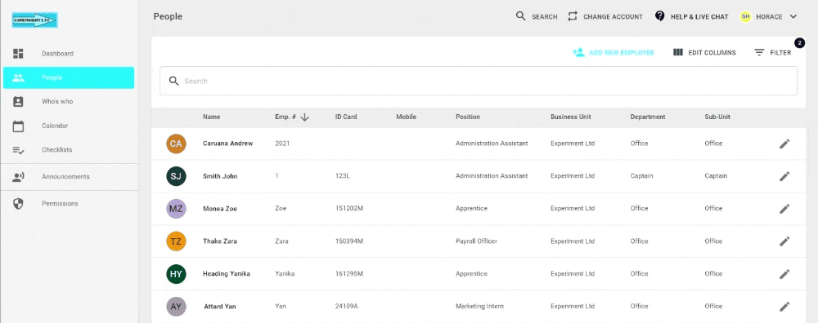Edit Heading Yanika via pencil icon
818x323 pixels.
784,274
